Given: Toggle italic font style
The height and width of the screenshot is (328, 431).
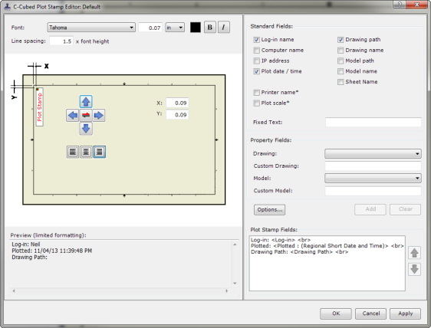Looking at the screenshot, I should tap(223, 27).
